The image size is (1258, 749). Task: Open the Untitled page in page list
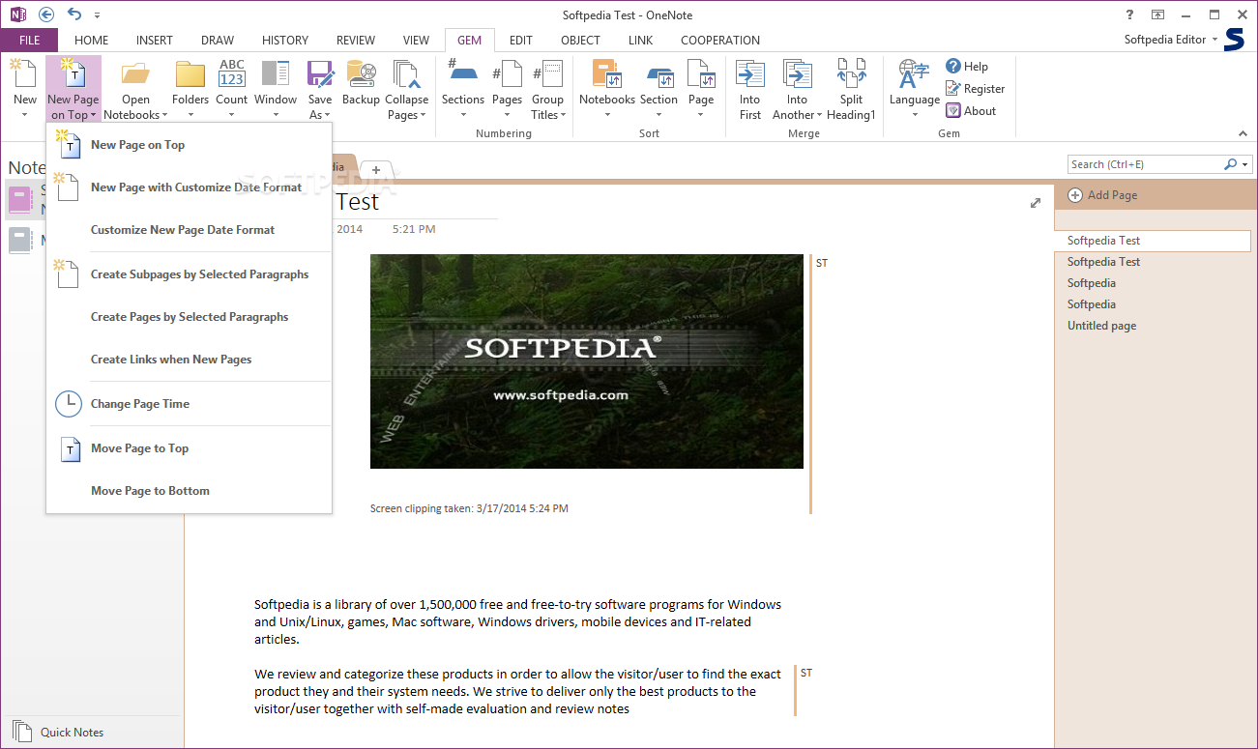click(x=1101, y=326)
